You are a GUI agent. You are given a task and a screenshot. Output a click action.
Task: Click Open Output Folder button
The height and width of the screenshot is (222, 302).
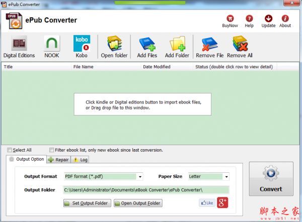(x=138, y=203)
